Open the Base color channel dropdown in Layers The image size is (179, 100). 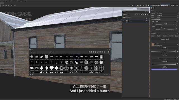pyautogui.click(x=126, y=14)
